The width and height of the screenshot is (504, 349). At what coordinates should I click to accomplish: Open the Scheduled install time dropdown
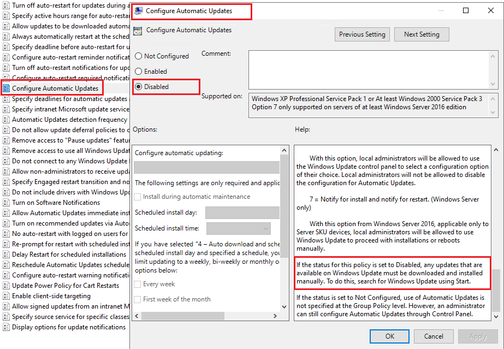[239, 228]
